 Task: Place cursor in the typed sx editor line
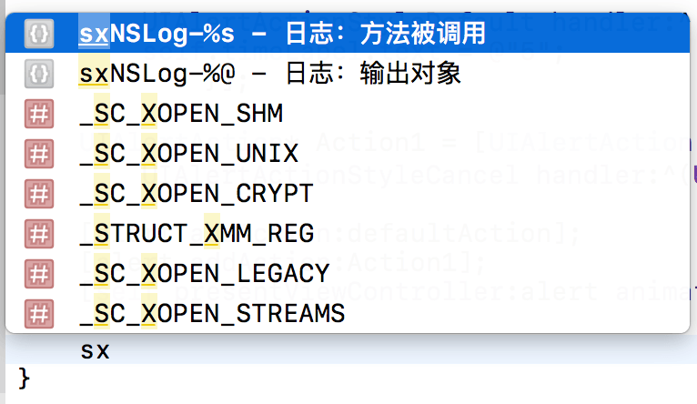tap(351, 350)
